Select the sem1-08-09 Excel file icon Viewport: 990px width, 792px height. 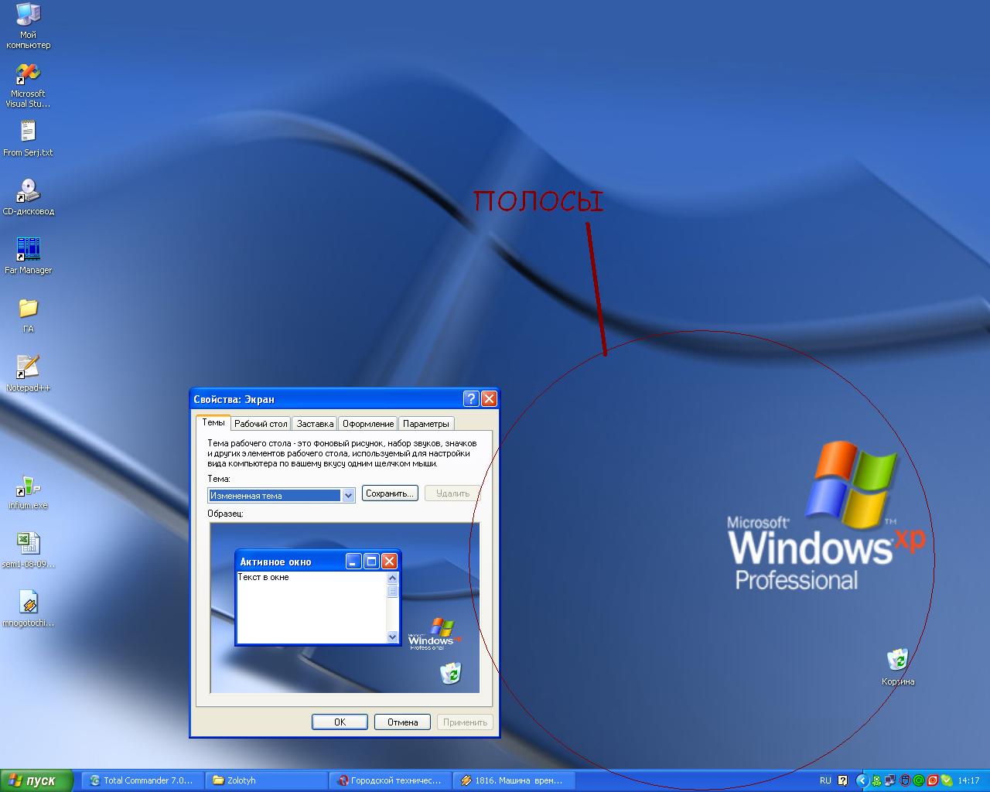(x=28, y=551)
